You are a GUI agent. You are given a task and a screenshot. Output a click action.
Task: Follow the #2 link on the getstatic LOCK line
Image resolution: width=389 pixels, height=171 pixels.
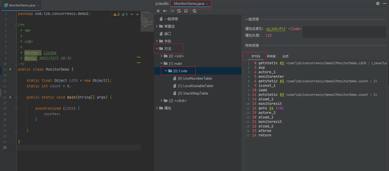(282, 63)
